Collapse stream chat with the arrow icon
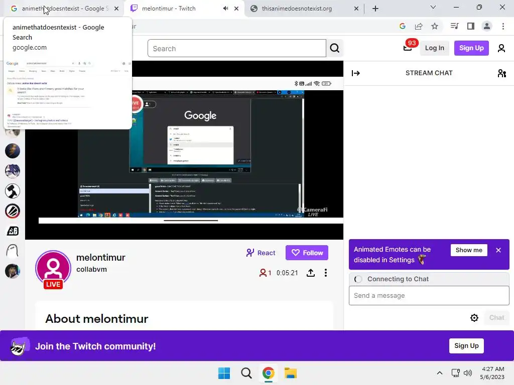 pyautogui.click(x=356, y=73)
